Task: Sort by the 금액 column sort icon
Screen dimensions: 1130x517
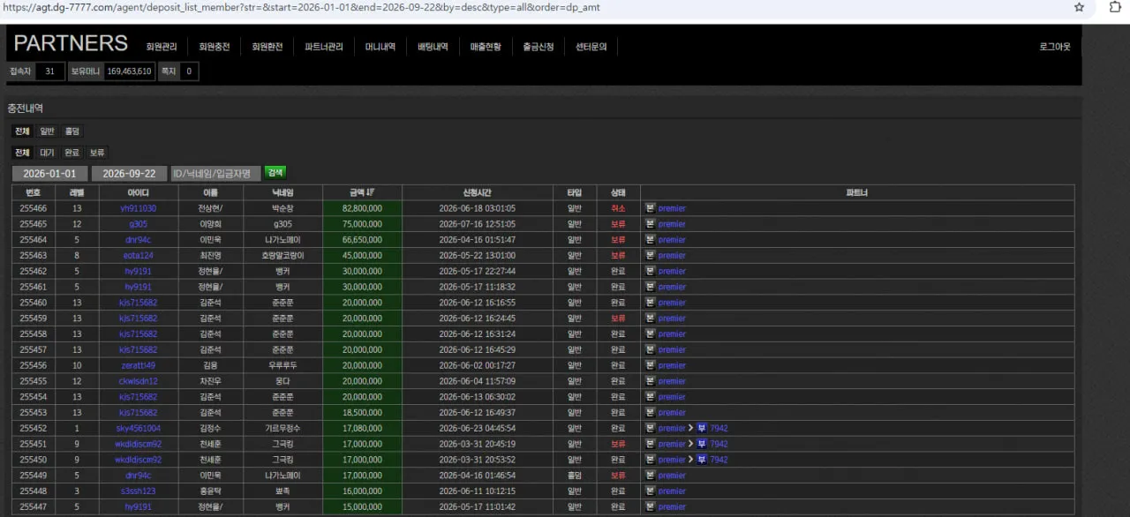Action: coord(371,192)
